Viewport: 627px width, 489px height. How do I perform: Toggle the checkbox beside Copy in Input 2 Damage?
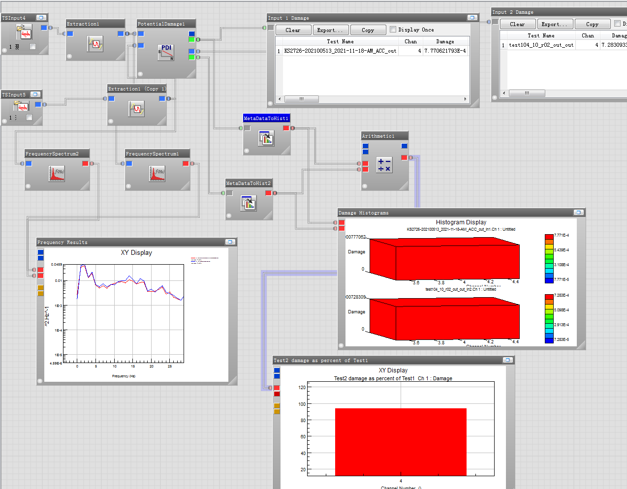tap(617, 24)
